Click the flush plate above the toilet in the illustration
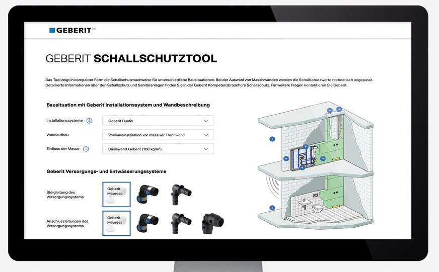This screenshot has width=439, height=272. point(316,196)
